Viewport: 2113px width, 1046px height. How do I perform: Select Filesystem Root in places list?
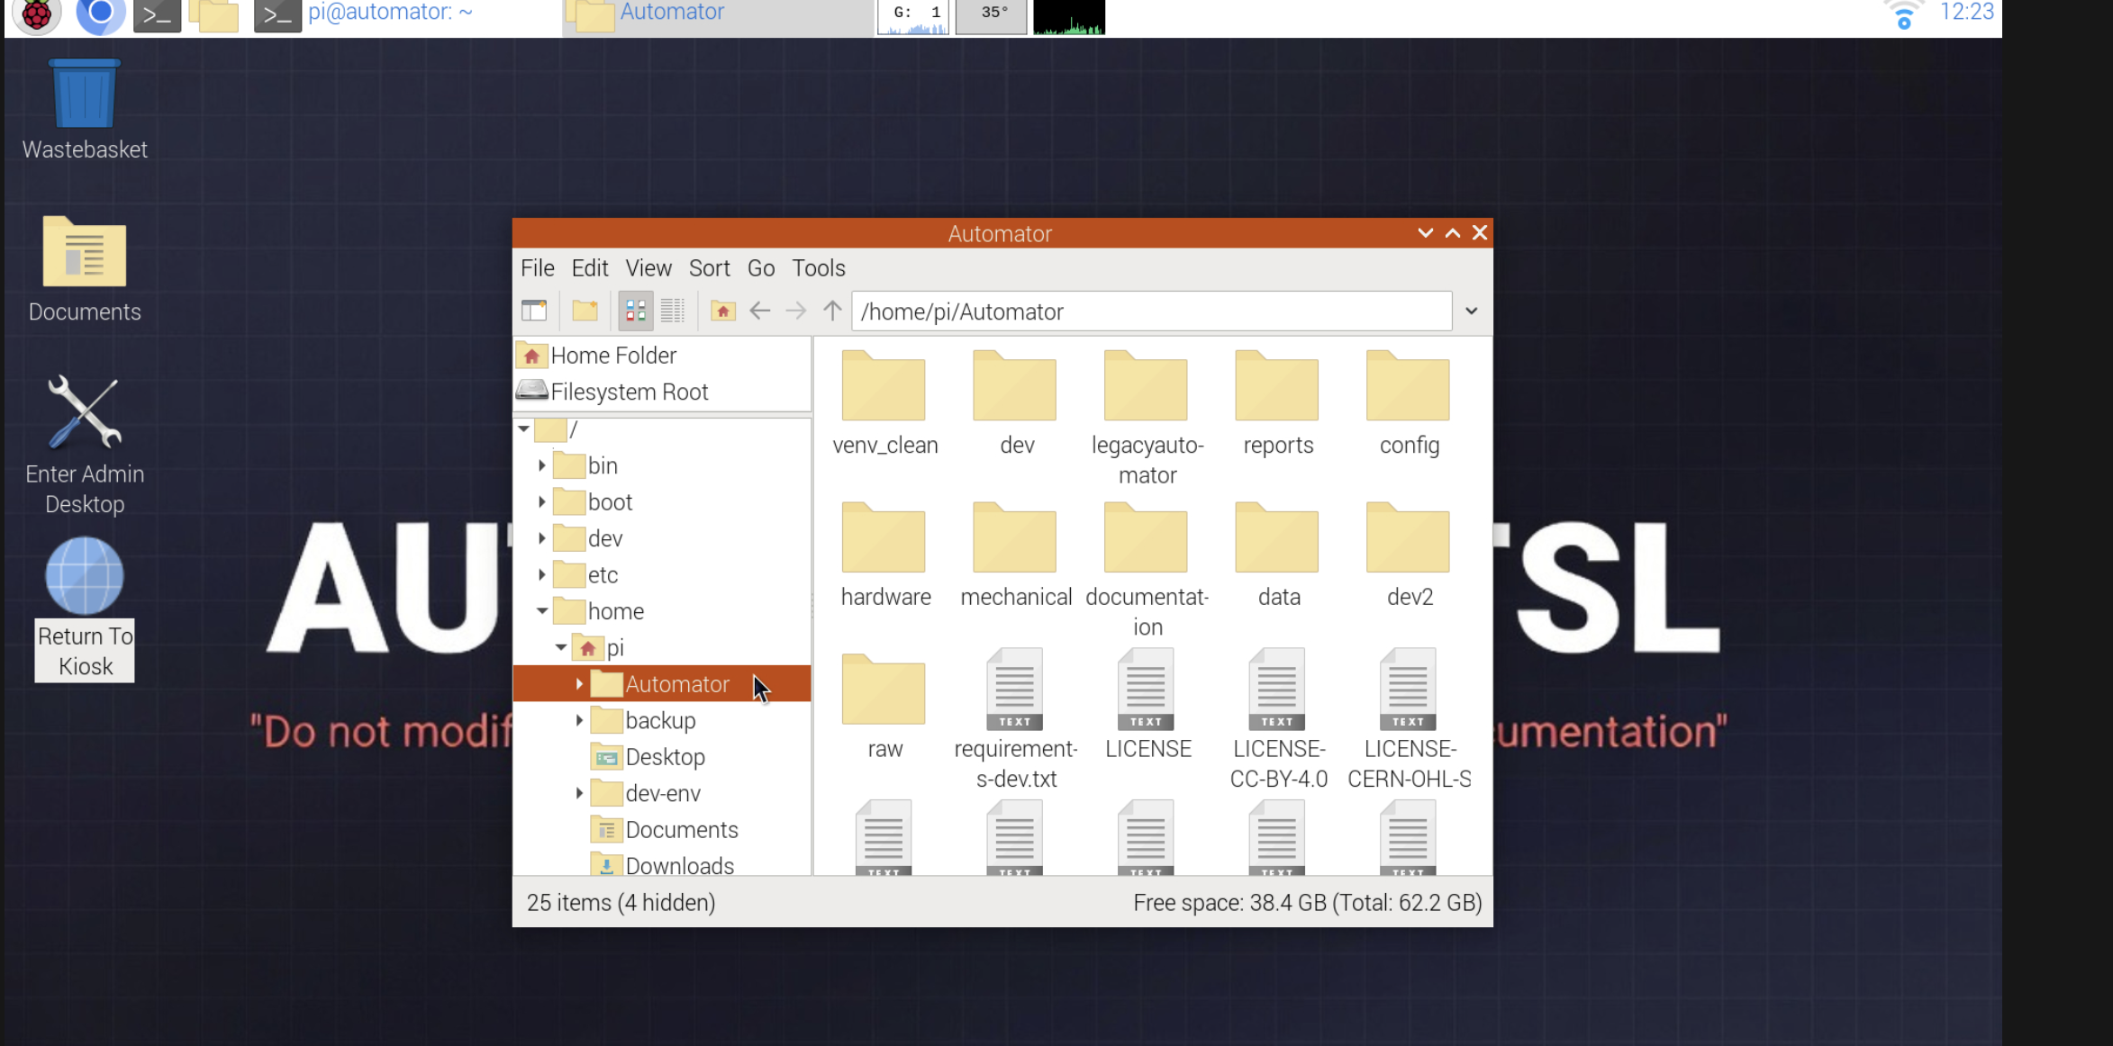click(x=662, y=392)
